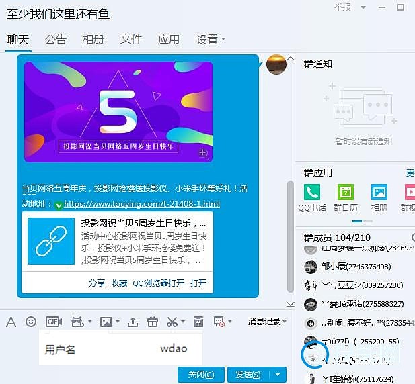
Task: Click the pet-face stickers icon in toolbar
Action: [77, 322]
